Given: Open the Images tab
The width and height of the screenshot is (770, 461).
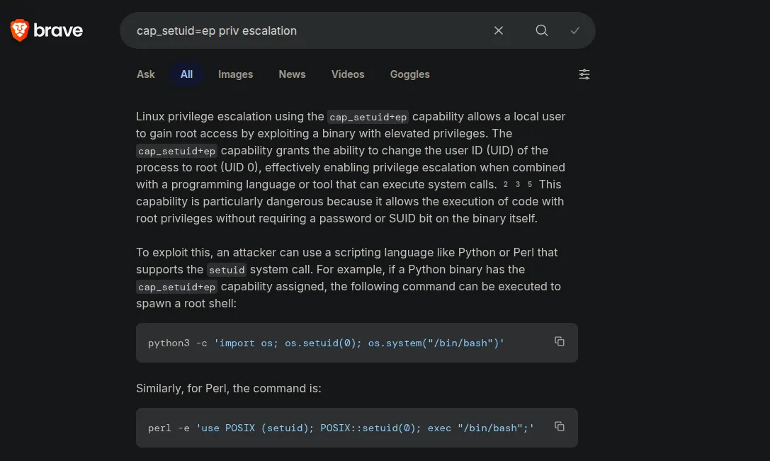Looking at the screenshot, I should click(x=235, y=74).
